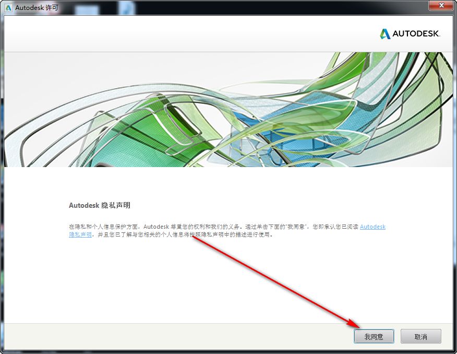Click the AUTODESK wordmark beside the logo
The width and height of the screenshot is (457, 354).
pos(416,34)
